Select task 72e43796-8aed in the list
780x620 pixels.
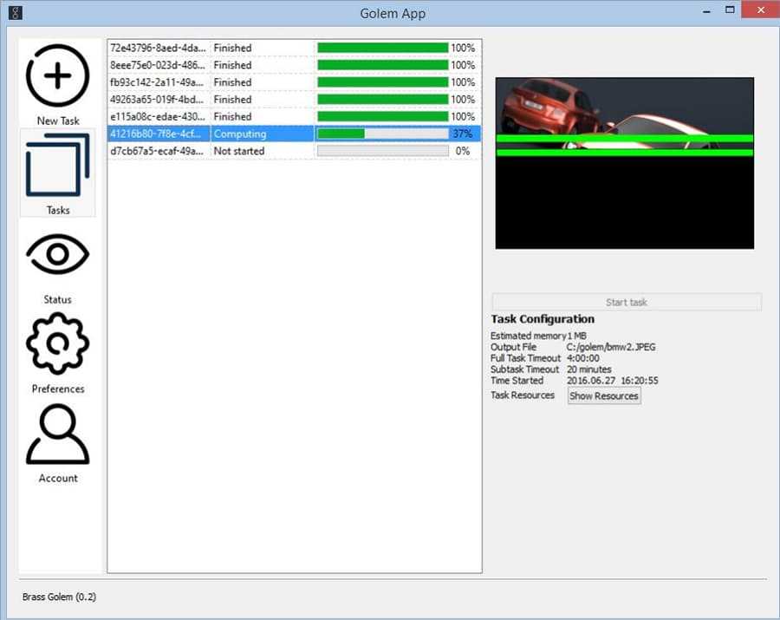158,48
